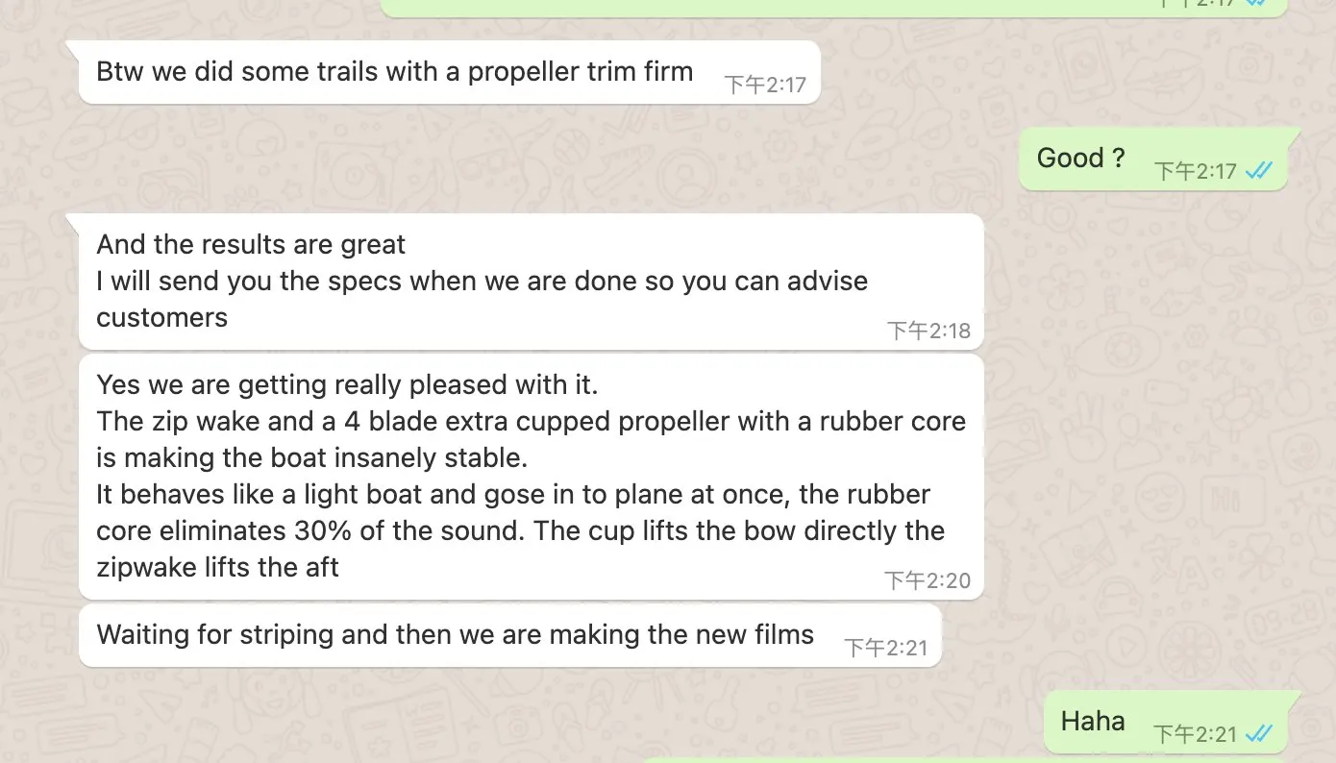The width and height of the screenshot is (1336, 763).
Task: Click the 下午2:21 timestamp beside "Haha"
Action: coord(1195,734)
